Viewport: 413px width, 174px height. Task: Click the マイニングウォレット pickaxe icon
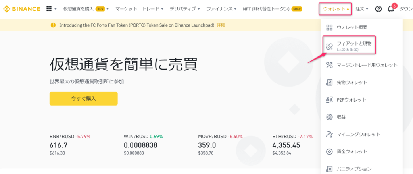coord(329,134)
